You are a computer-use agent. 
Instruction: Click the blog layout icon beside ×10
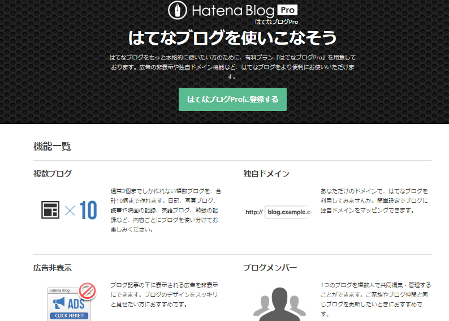coord(50,210)
